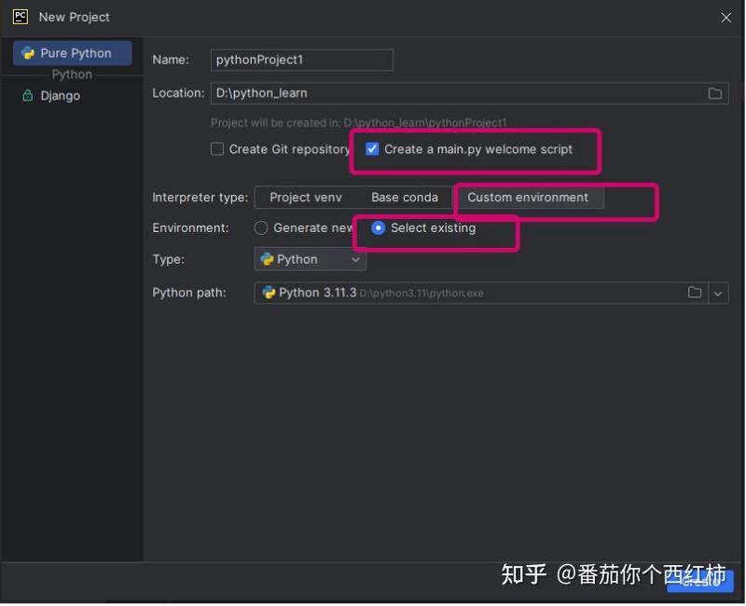
Task: Click the Location path input field
Action: (469, 93)
